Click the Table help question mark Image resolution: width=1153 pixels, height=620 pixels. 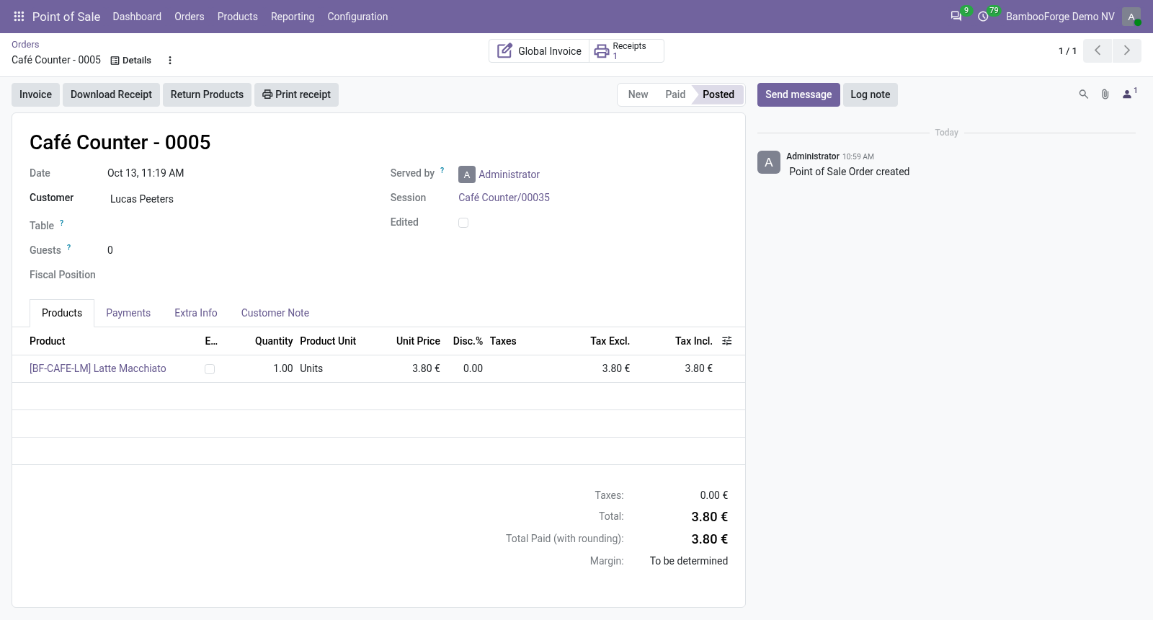click(62, 223)
